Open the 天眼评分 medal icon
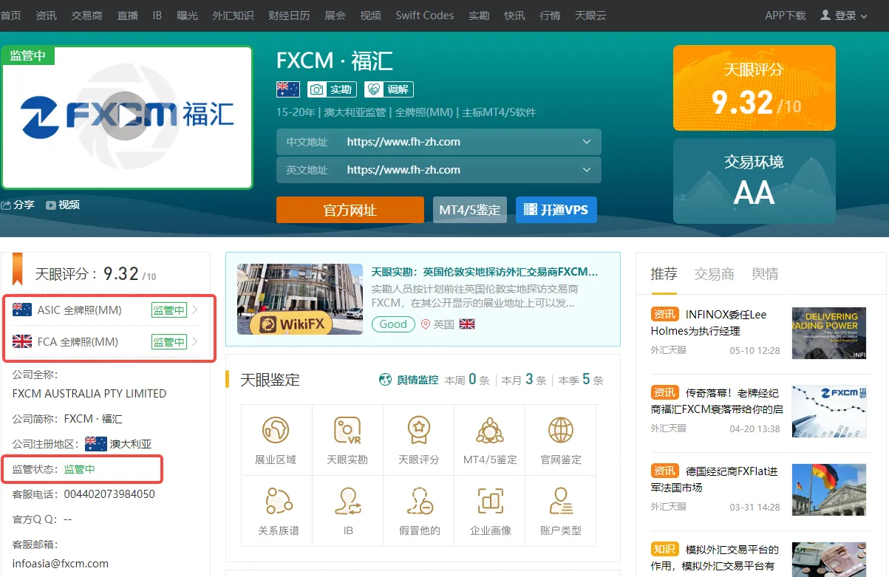Image resolution: width=889 pixels, height=577 pixels. pyautogui.click(x=418, y=430)
